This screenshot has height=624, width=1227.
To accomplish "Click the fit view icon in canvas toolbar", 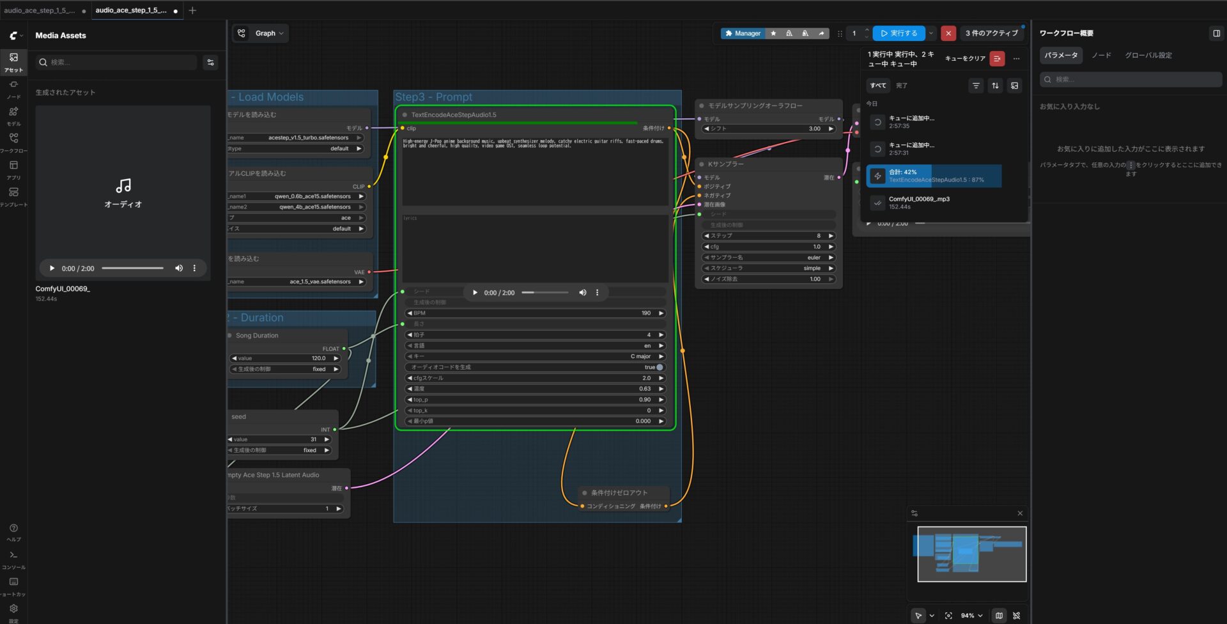I will coord(948,616).
